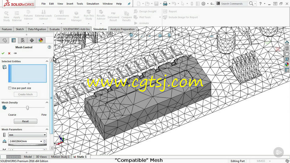Click the Report button

tap(170, 11)
